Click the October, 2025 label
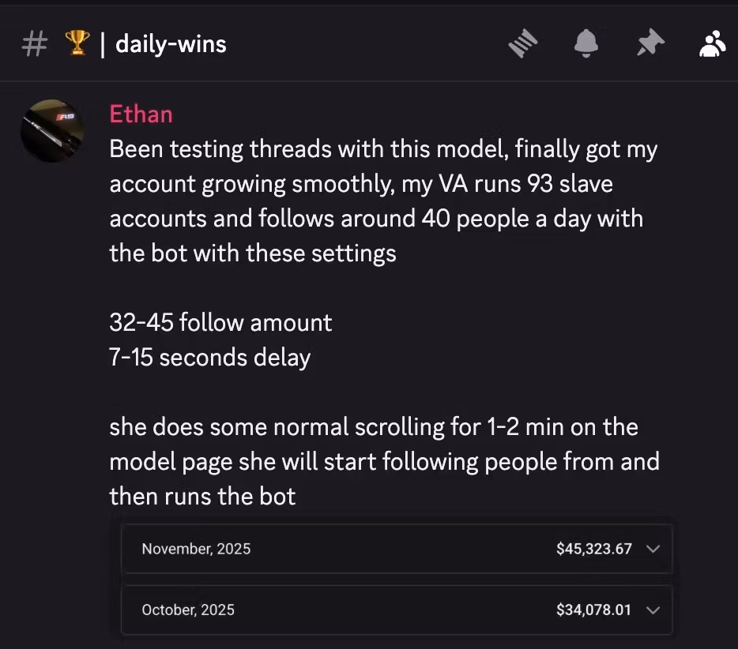 188,610
